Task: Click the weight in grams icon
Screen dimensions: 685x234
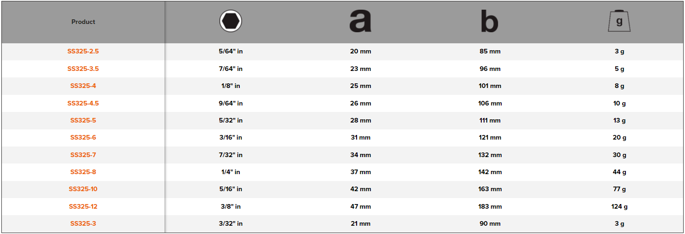Action: pyautogui.click(x=619, y=21)
